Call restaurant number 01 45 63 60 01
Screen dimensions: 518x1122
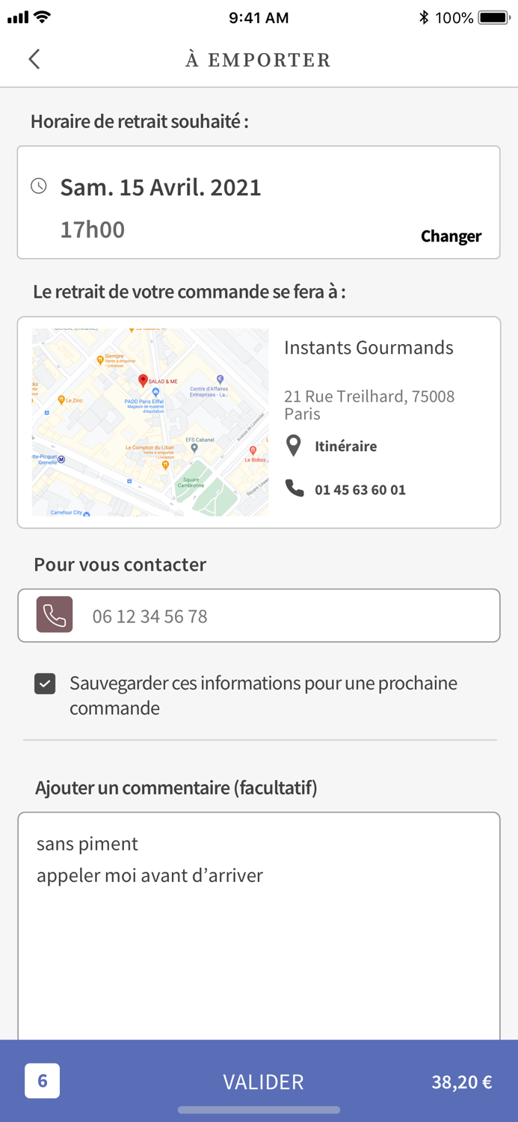(x=360, y=490)
